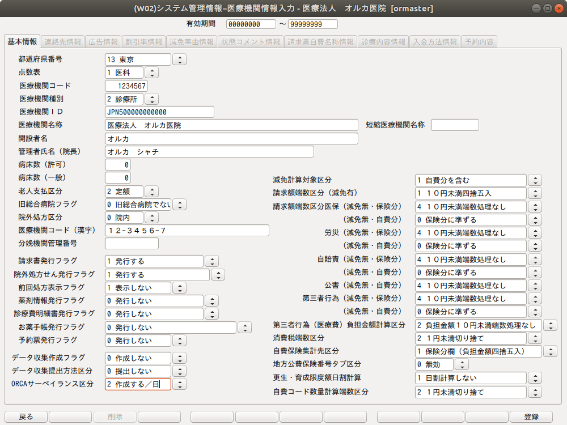
Task: Open the 点数表 dropdown arrow
Action: pos(152,73)
